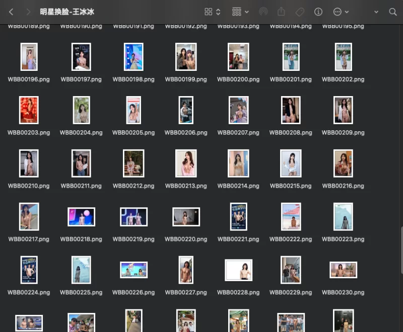Expand the group-by chevron
Screen dimensions: 403x332
[247, 12]
